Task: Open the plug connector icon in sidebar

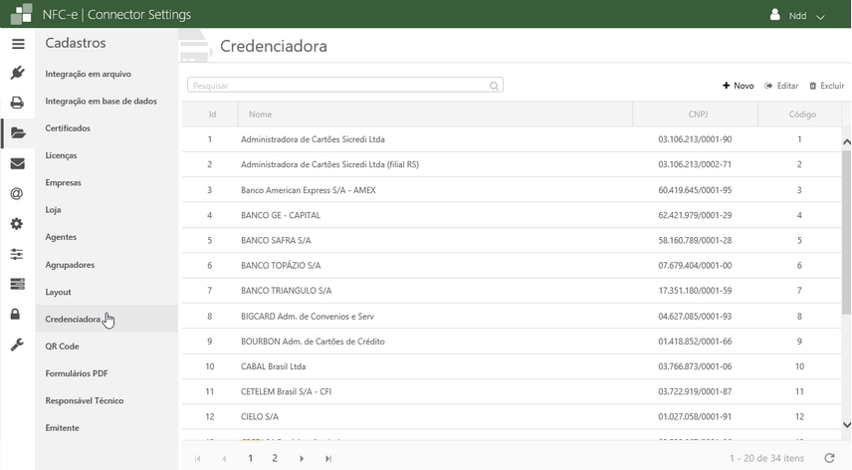Action: (17, 73)
